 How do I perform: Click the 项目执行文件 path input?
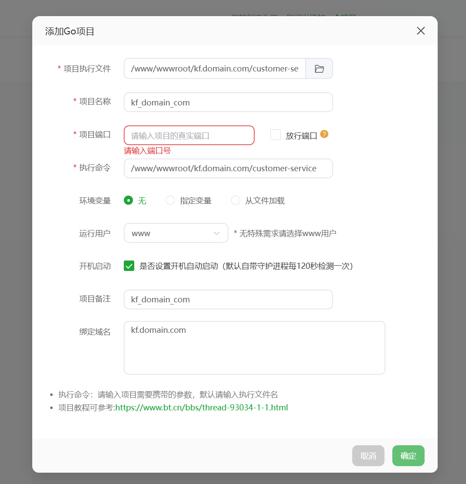tap(214, 69)
